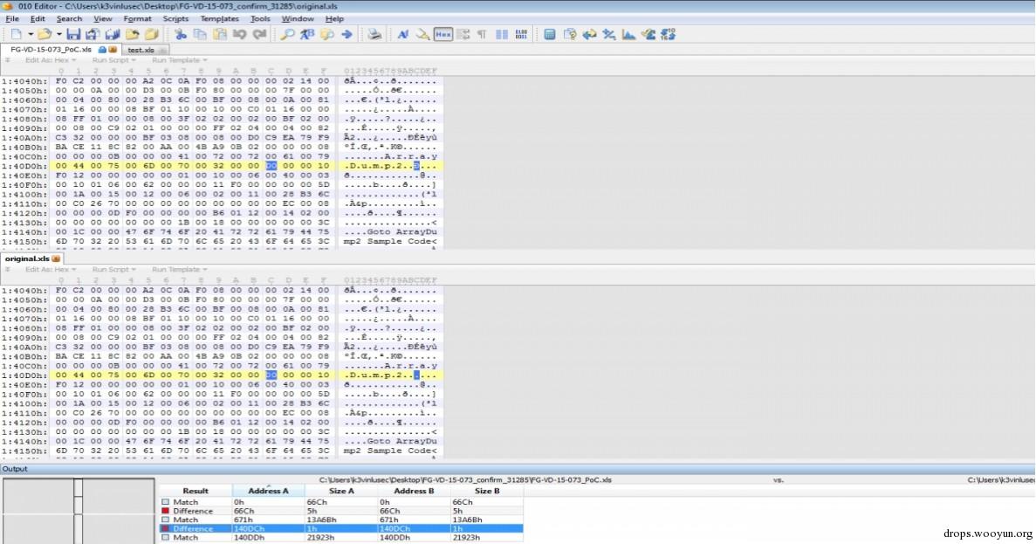Select the Match row at address 0h

tap(342, 502)
